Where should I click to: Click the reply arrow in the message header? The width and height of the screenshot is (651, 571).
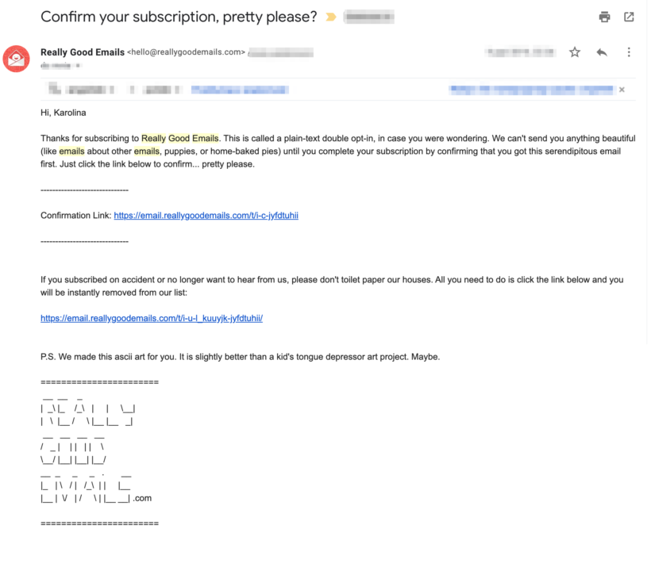pyautogui.click(x=601, y=52)
